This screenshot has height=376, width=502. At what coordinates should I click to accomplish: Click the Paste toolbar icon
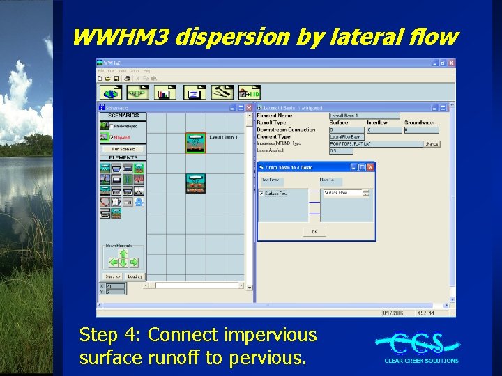click(154, 78)
